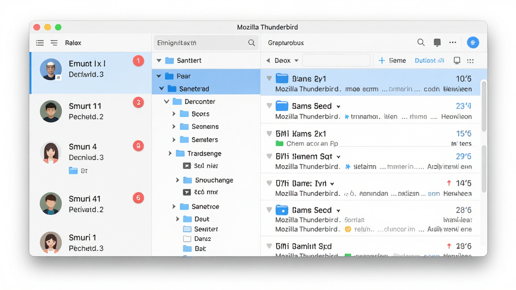Viewport: 516px width, 290px height.
Task: Click the blue round hash avatar button
Action: (x=473, y=42)
